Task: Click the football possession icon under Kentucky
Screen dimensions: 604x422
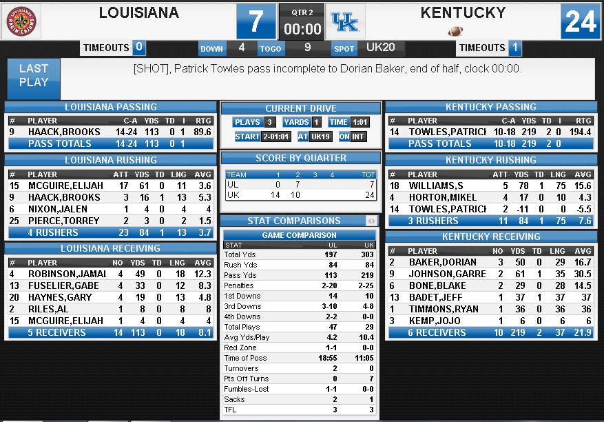Action: click(x=455, y=31)
